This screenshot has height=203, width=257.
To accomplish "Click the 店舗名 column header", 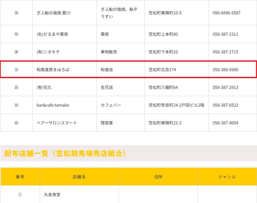I will tap(79, 177).
